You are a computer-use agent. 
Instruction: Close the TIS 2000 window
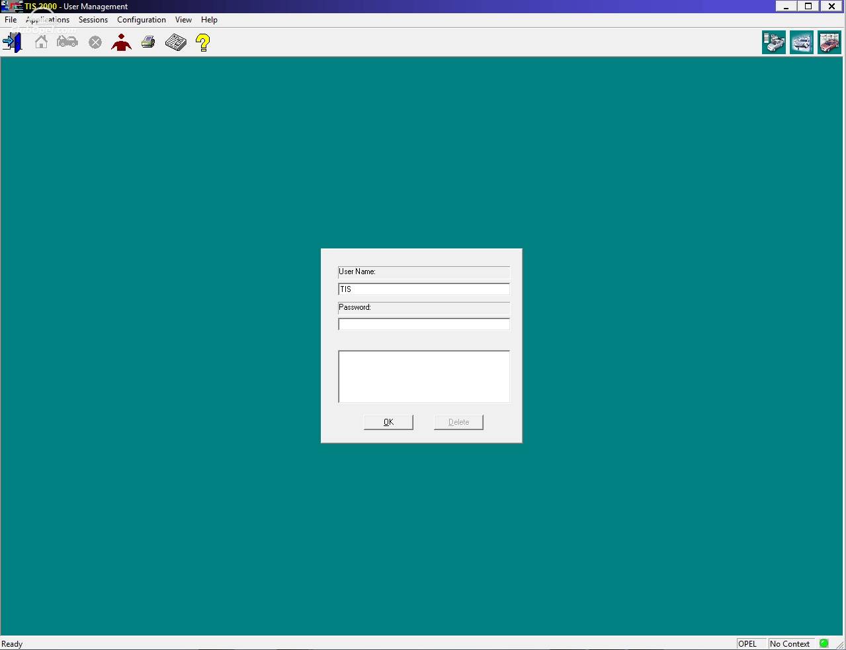click(831, 7)
